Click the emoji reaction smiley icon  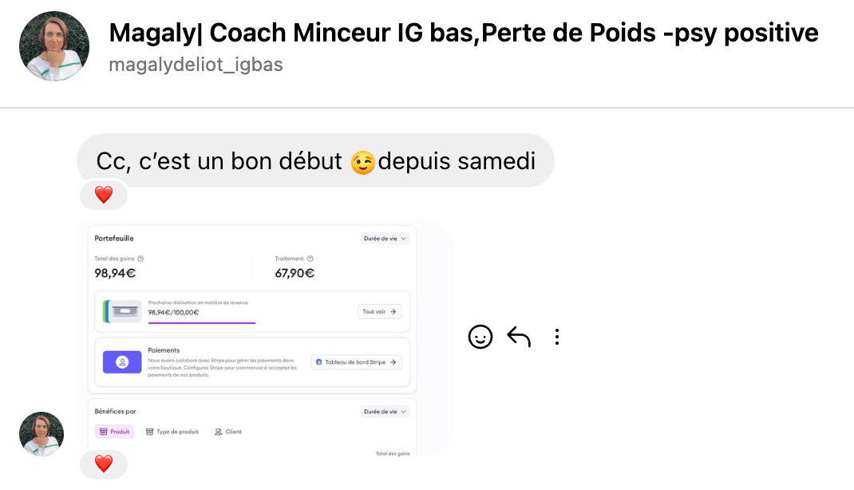click(480, 338)
